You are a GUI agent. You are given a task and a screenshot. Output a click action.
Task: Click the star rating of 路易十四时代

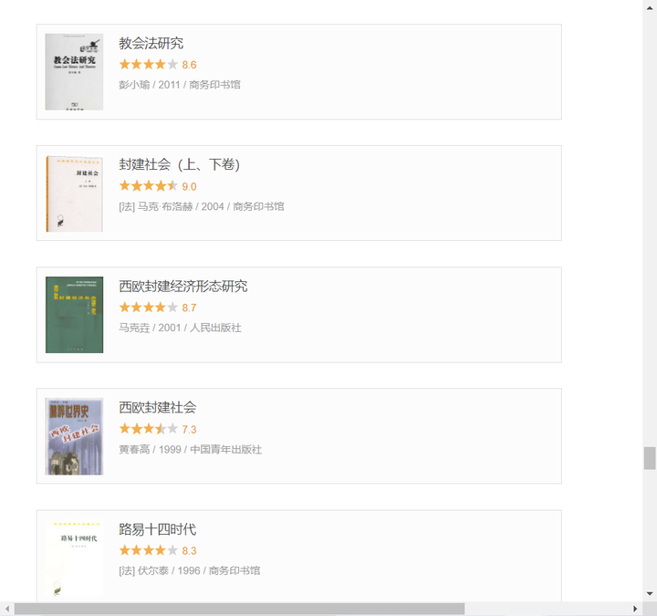(149, 550)
